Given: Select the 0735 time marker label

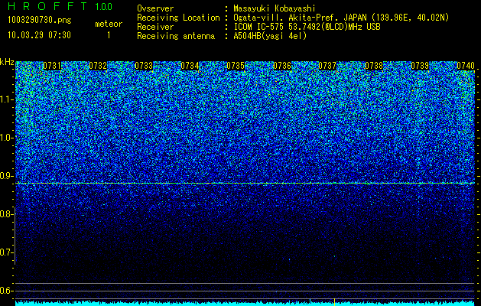Looking at the screenshot, I should tap(236, 66).
